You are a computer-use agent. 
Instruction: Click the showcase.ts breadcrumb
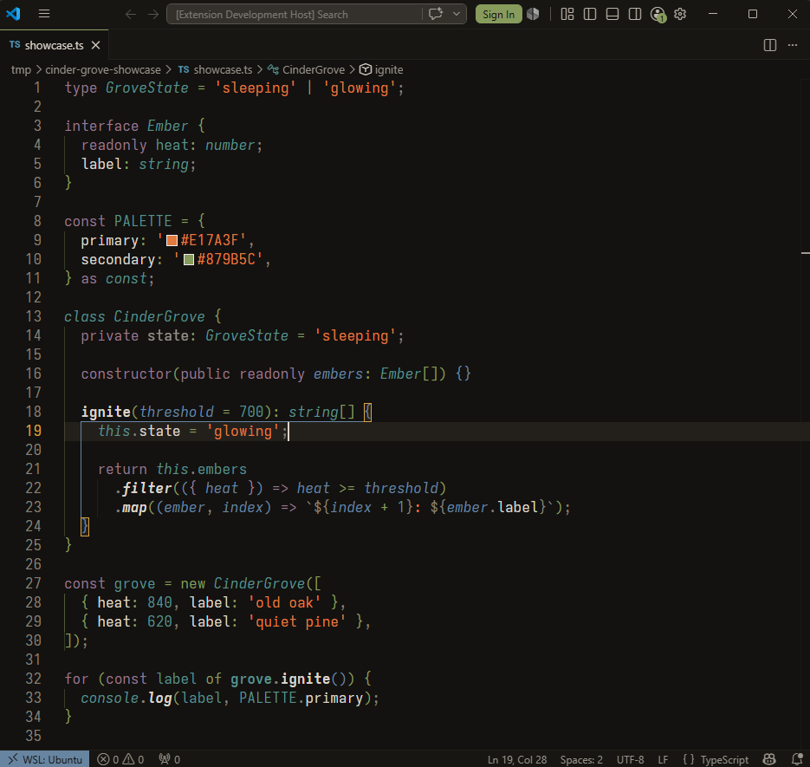[x=216, y=70]
